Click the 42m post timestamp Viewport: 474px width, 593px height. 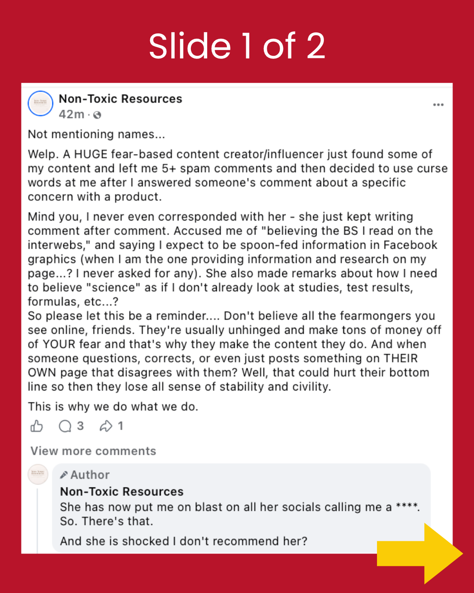pyautogui.click(x=72, y=115)
